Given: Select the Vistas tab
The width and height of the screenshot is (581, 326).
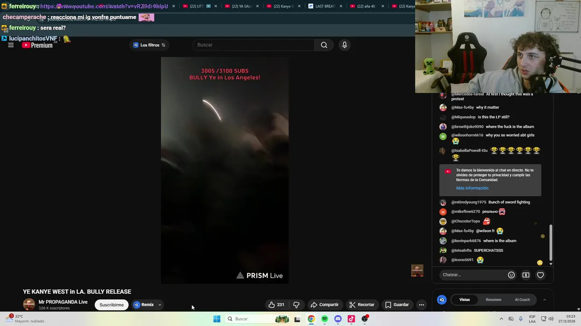Looking at the screenshot, I should [465, 299].
